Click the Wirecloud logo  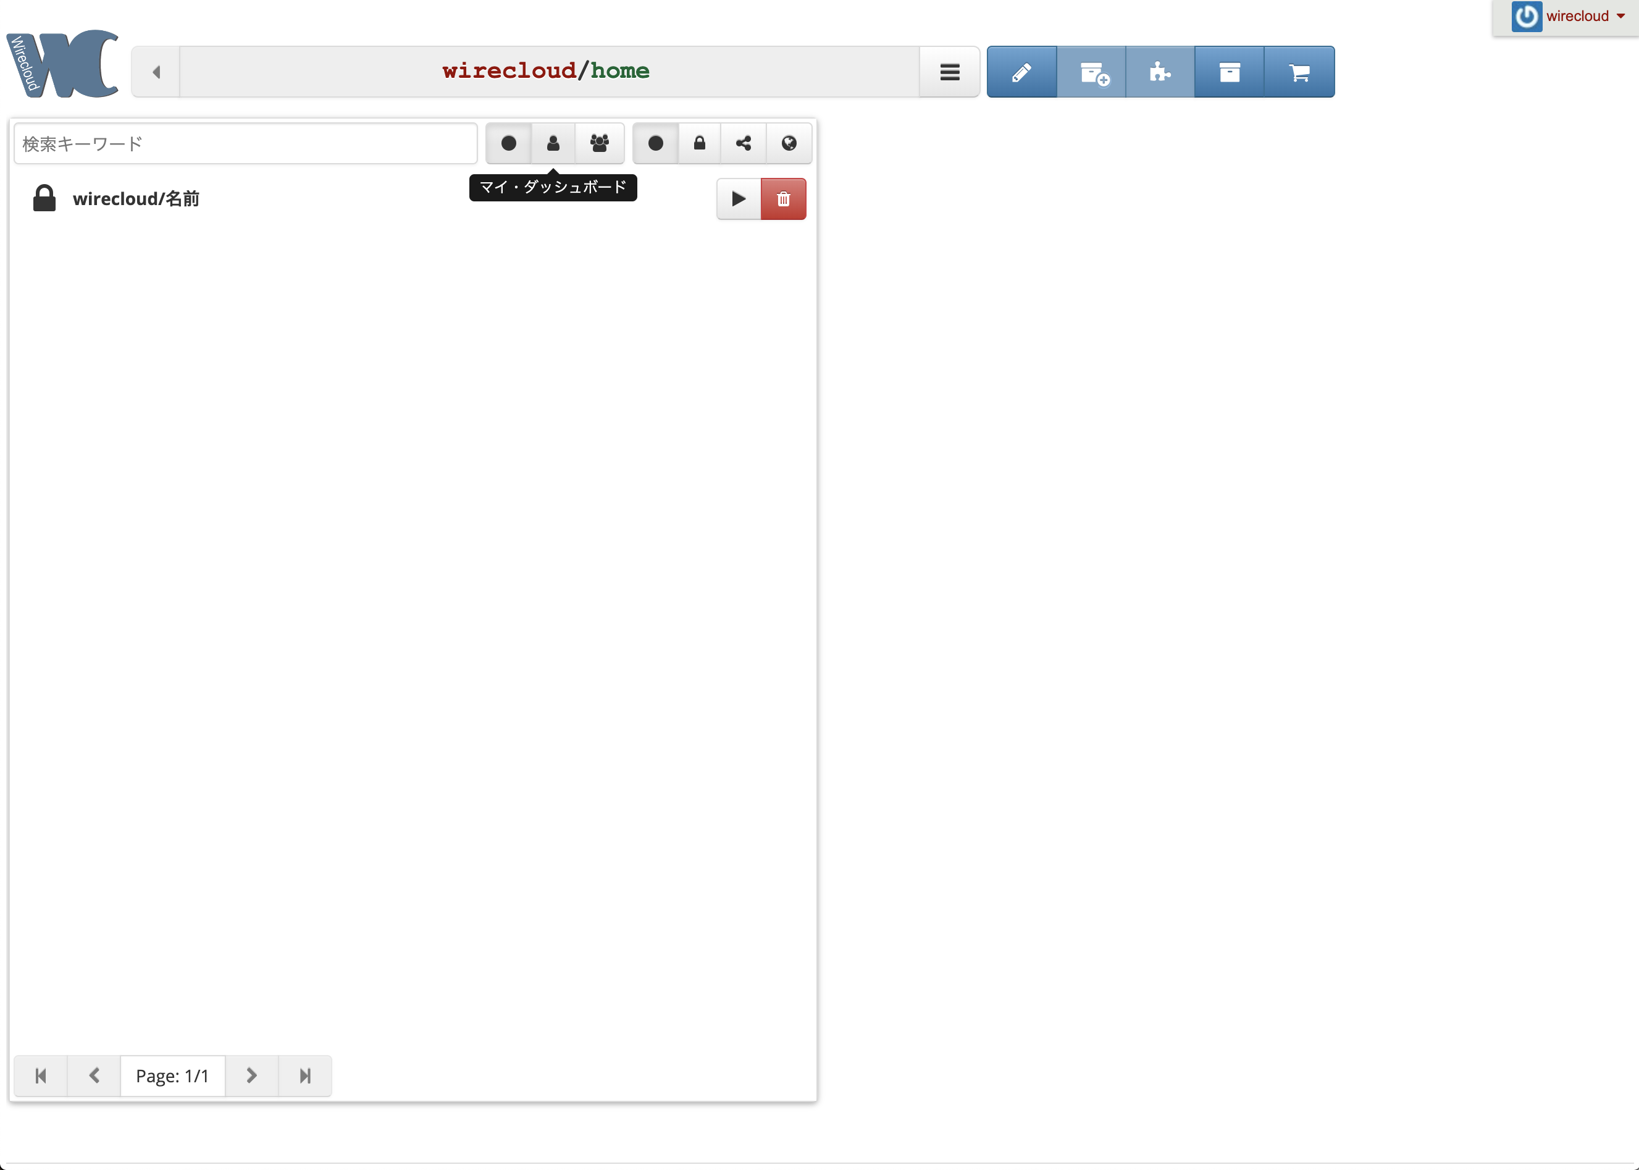64,64
